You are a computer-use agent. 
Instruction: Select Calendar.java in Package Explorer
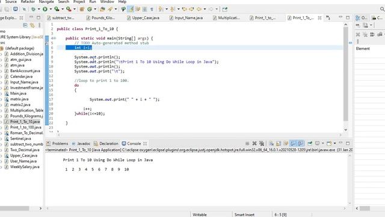(x=21, y=77)
